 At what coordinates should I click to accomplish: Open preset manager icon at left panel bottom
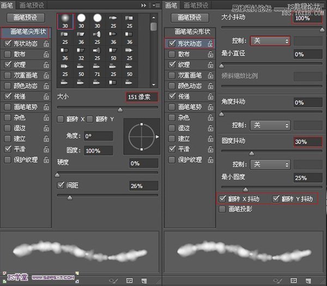[x=130, y=281]
